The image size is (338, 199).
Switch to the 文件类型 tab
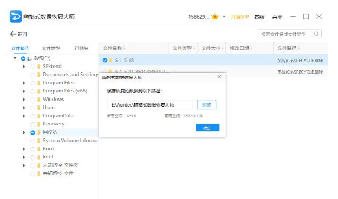[51, 48]
